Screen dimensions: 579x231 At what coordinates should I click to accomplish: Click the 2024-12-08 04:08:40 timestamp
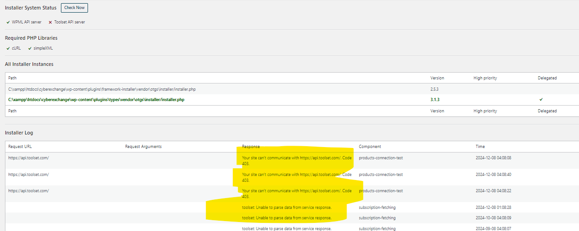click(493, 175)
